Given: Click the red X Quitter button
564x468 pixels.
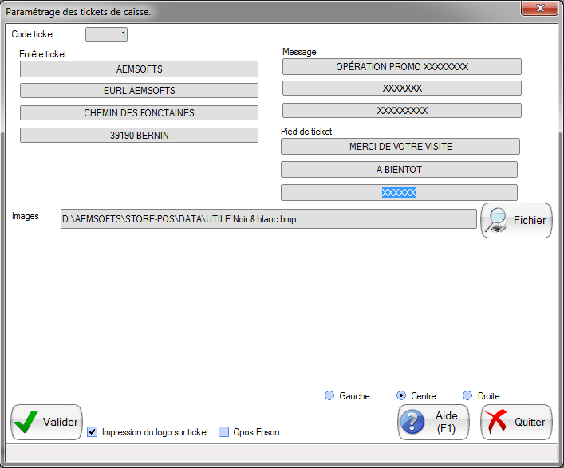Looking at the screenshot, I should (516, 422).
